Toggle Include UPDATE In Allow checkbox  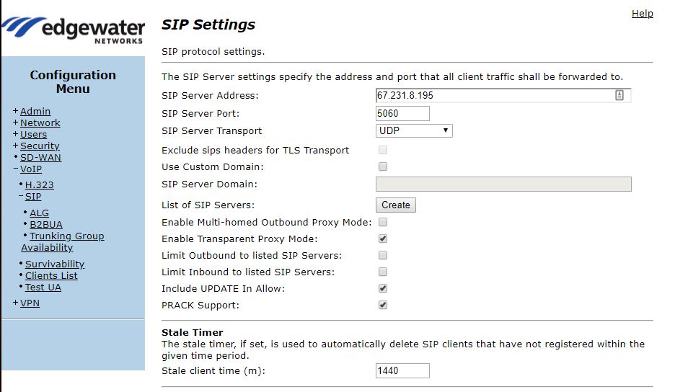(x=383, y=288)
